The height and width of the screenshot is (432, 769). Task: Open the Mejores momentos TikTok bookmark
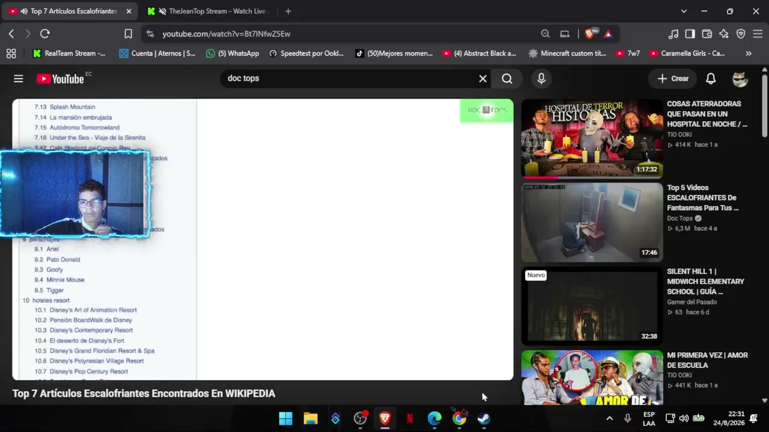tap(394, 53)
